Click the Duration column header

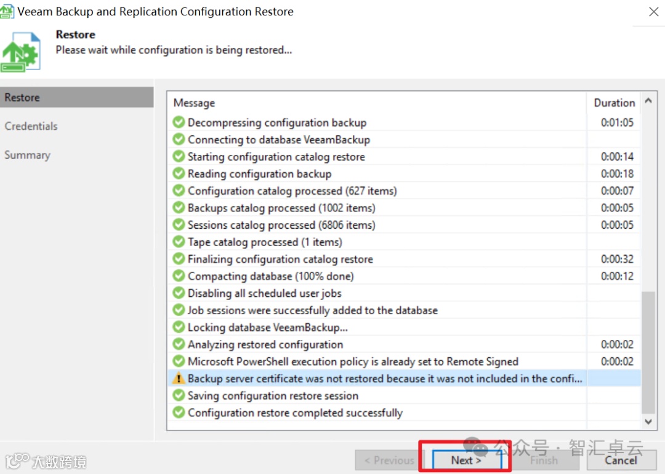[x=614, y=103]
